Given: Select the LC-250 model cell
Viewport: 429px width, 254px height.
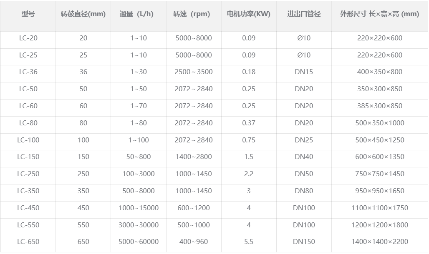Looking at the screenshot, I should 28,174.
